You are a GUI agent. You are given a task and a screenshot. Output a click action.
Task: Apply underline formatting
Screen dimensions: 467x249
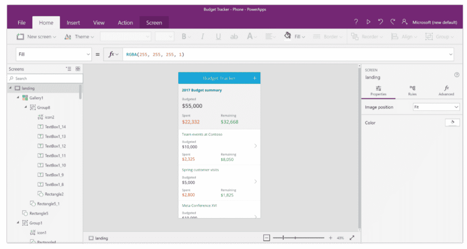(218, 36)
